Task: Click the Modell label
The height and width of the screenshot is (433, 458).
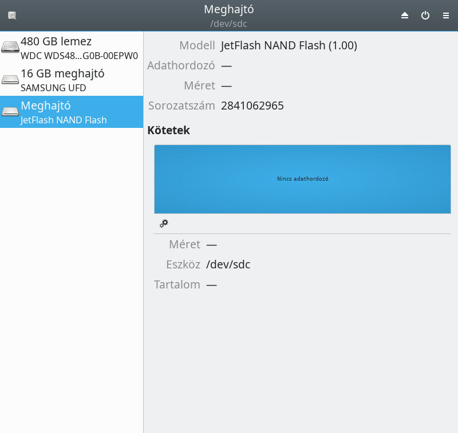Action: click(x=197, y=45)
